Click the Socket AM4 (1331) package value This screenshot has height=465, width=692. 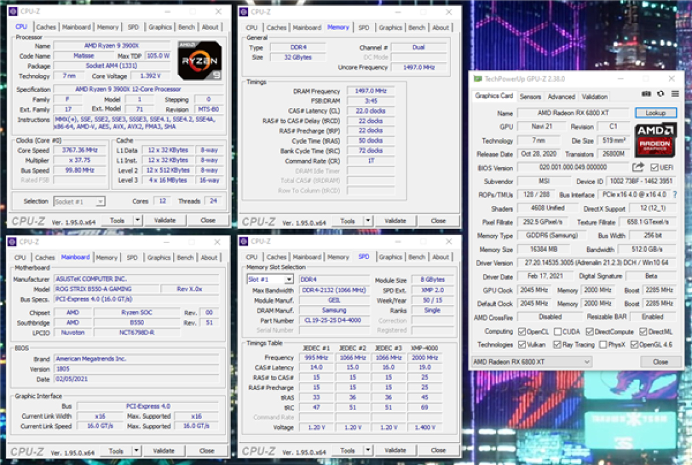(111, 66)
